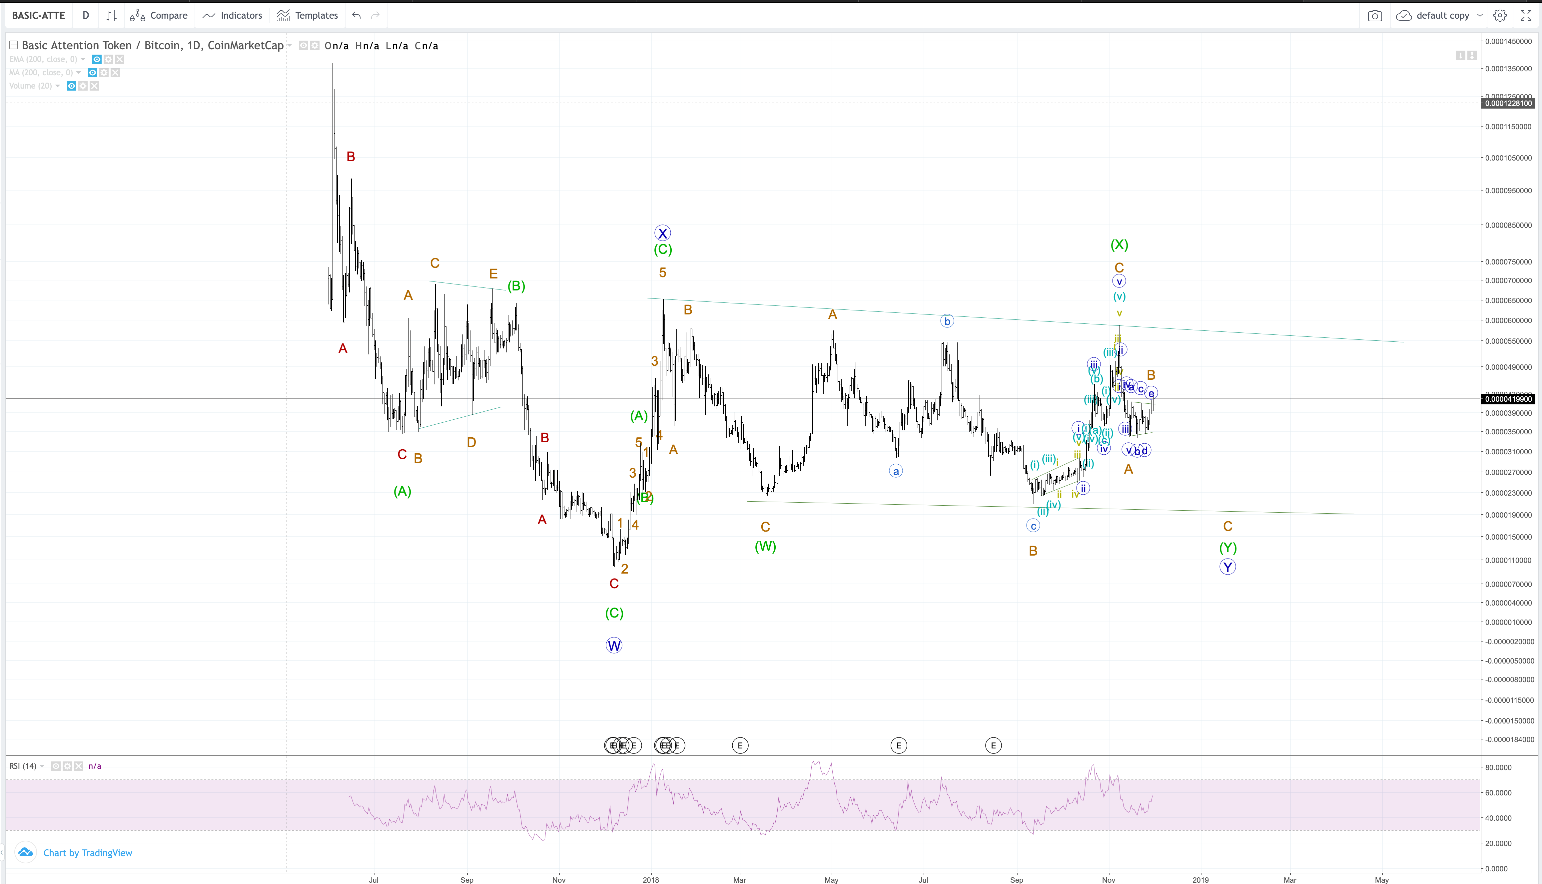Click the E event marker near June
Viewport: 1542px width, 884px height.
pyautogui.click(x=899, y=745)
